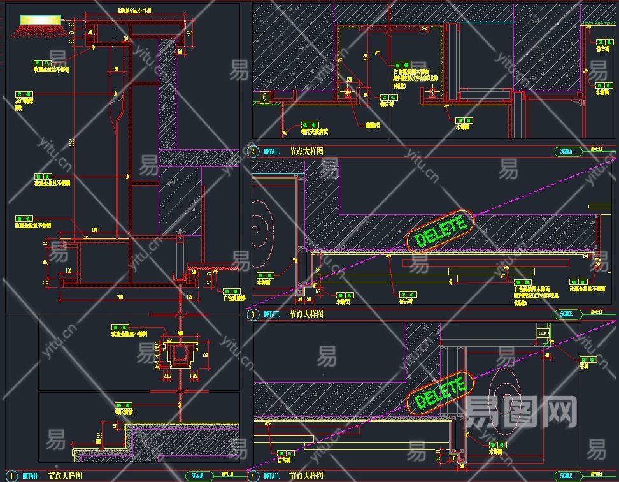Image resolution: width=619 pixels, height=482 pixels.
Task: Select the SCALE tag of detail 2
Action: 569,151
